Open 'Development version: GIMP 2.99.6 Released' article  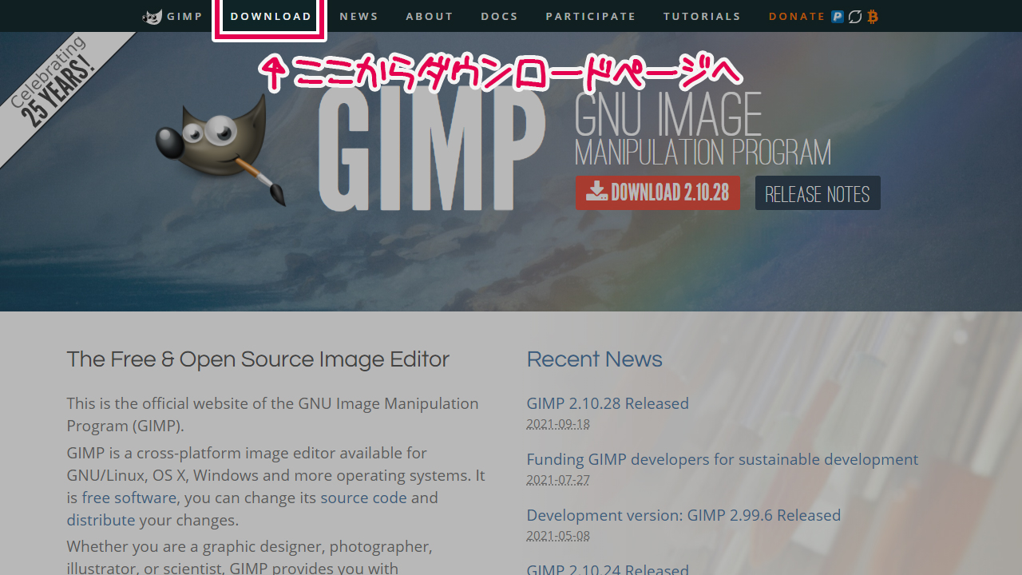pos(683,515)
